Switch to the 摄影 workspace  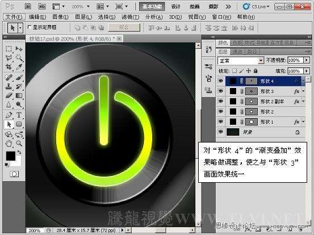213,7
